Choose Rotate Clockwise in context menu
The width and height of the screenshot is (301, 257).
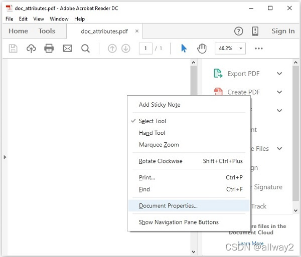pos(189,161)
